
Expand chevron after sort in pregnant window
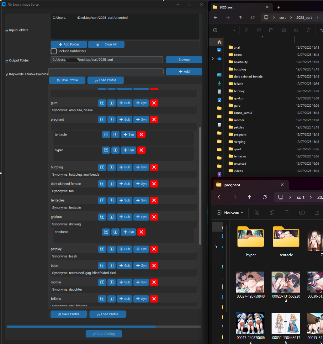[311, 197]
